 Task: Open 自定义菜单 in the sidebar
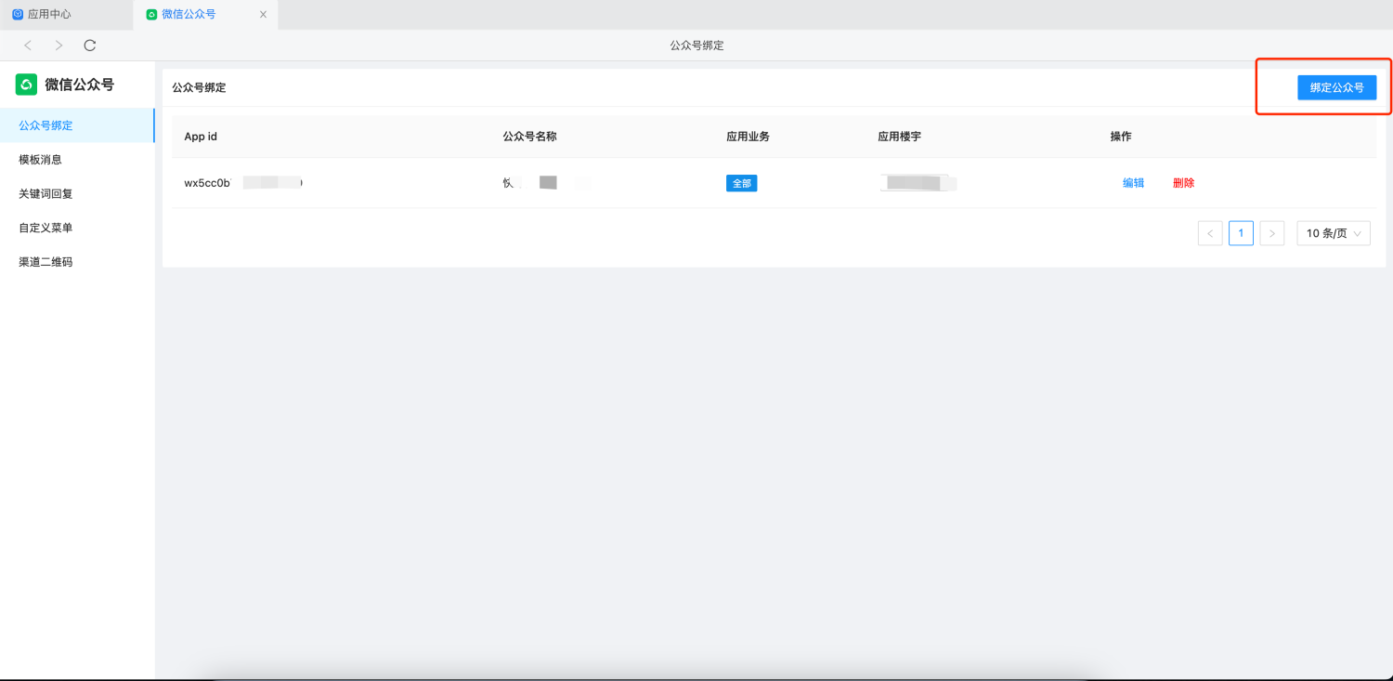tap(46, 228)
